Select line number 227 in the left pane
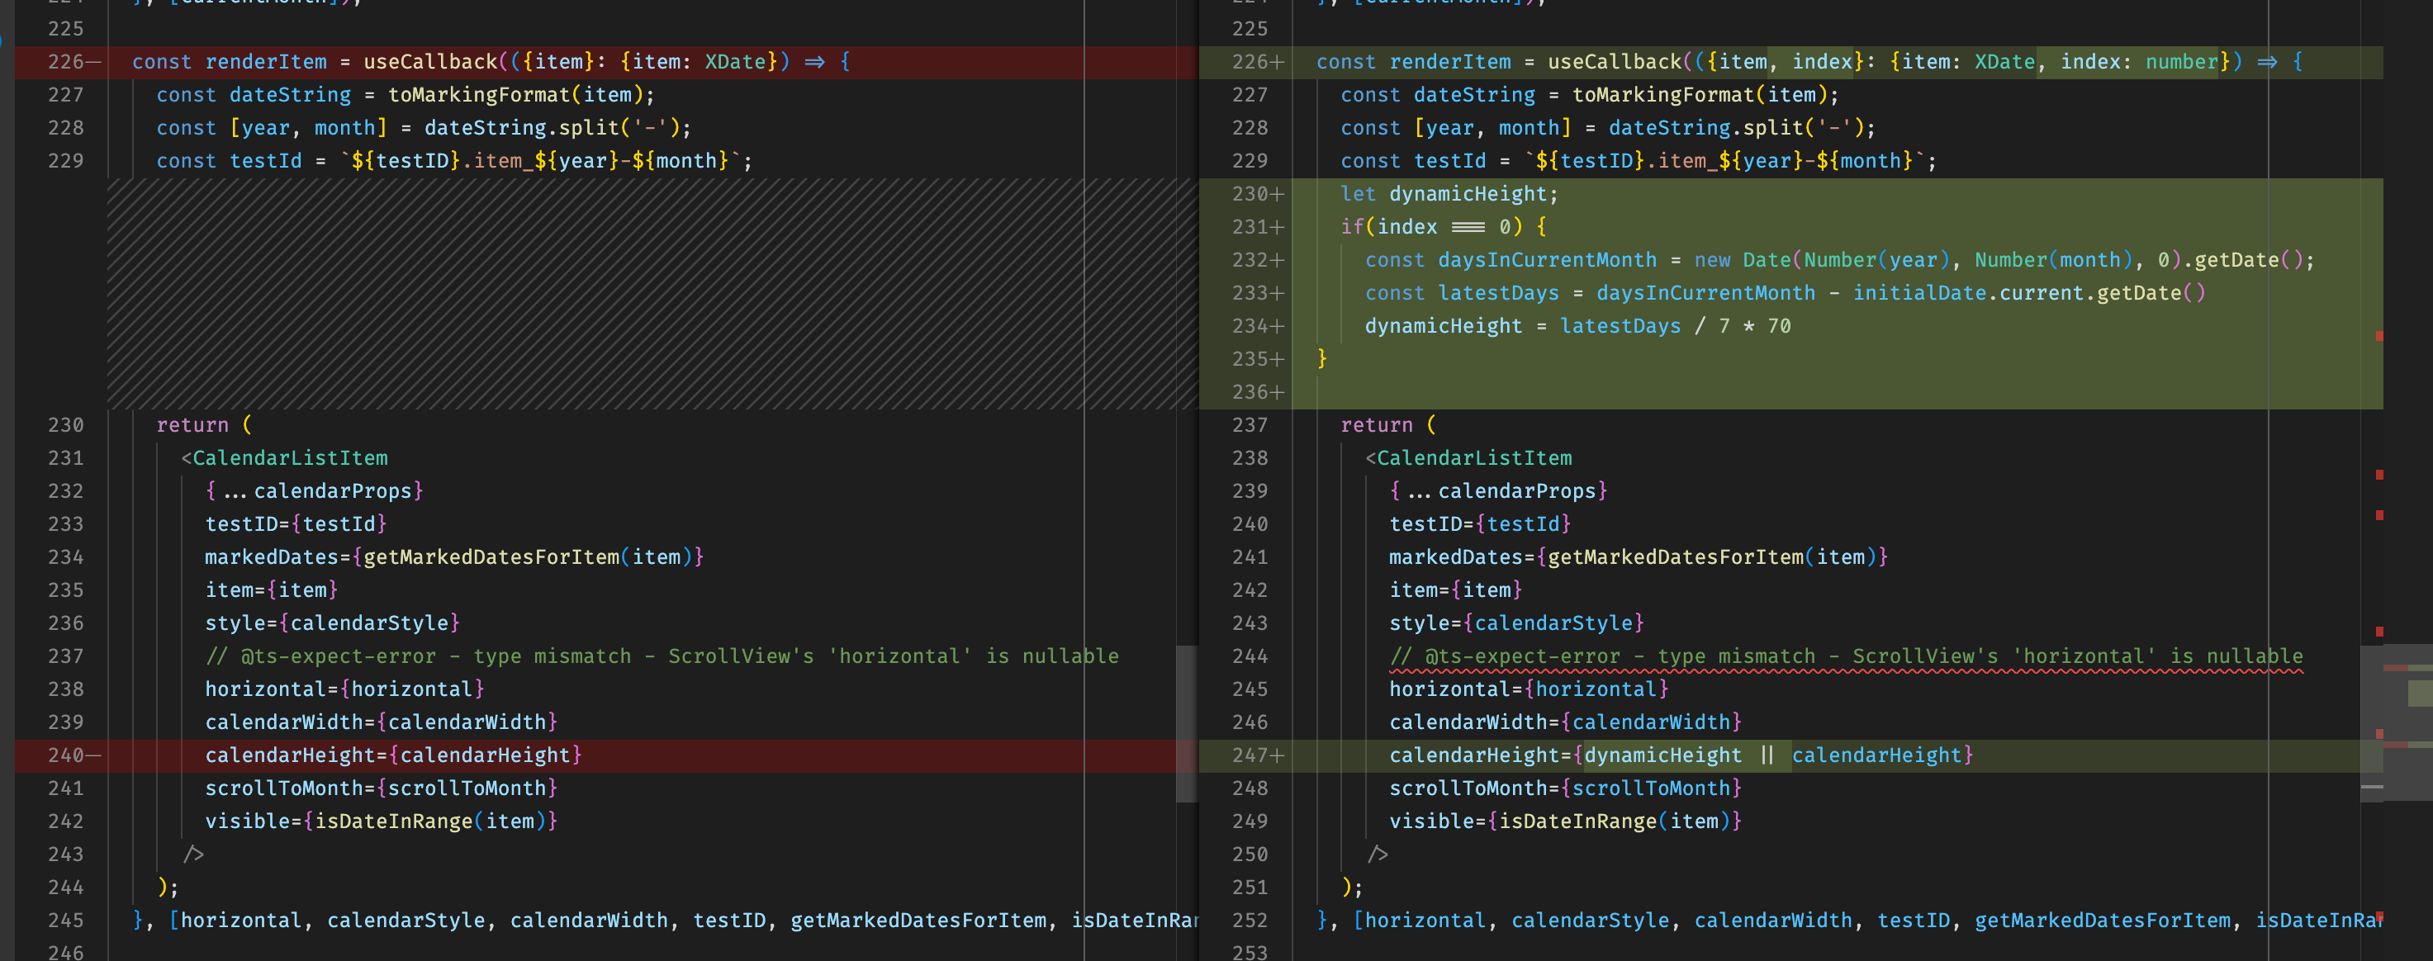Image resolution: width=2433 pixels, height=961 pixels. pyautogui.click(x=64, y=94)
